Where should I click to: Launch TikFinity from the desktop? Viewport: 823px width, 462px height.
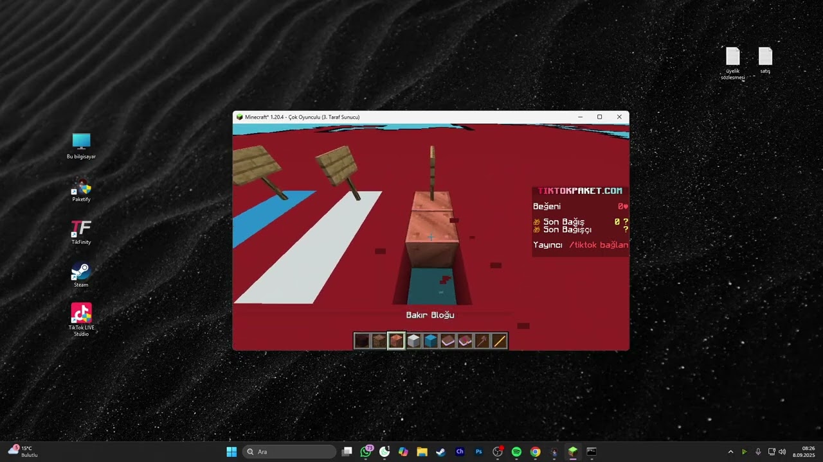81,233
